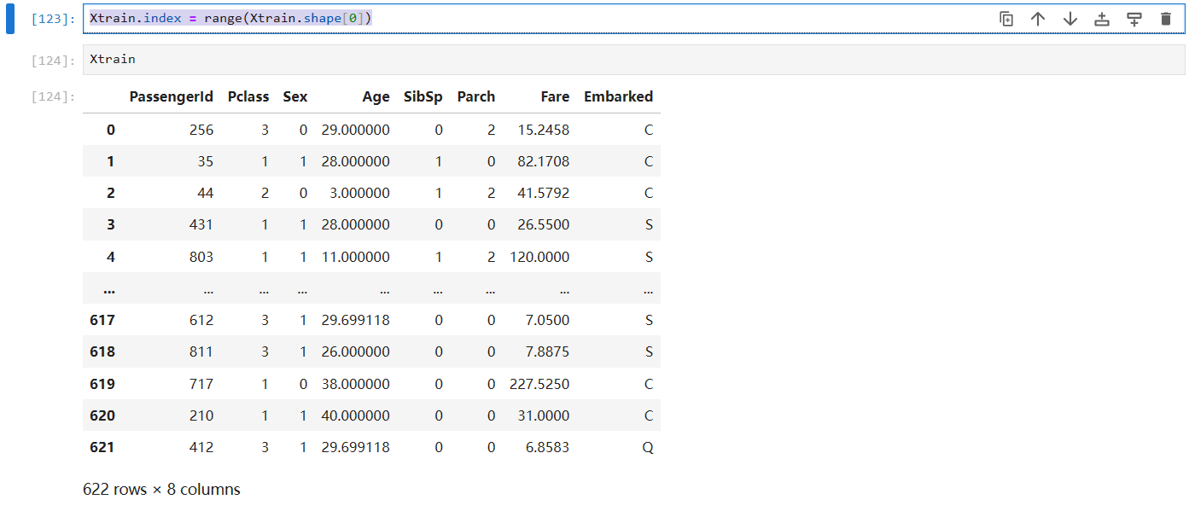Image resolution: width=1195 pixels, height=517 pixels.
Task: Select the PassengerId value 612
Action: tap(202, 320)
